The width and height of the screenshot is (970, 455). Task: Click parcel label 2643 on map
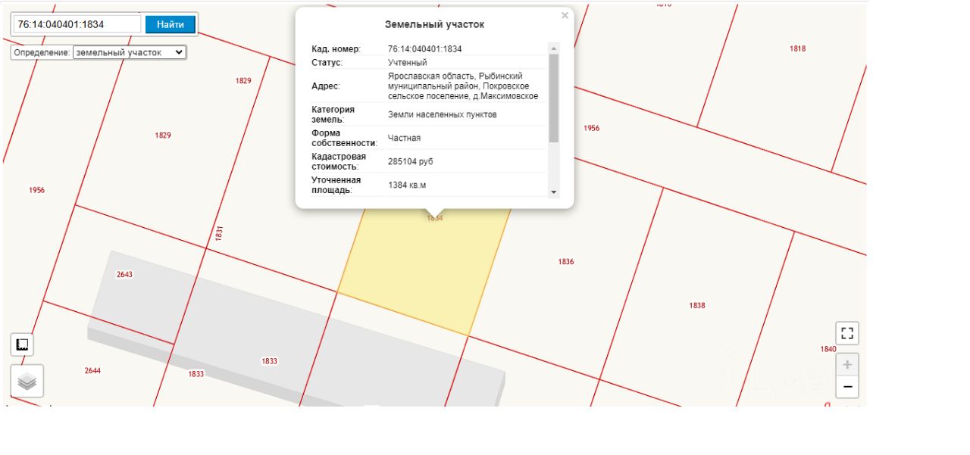[x=124, y=275]
